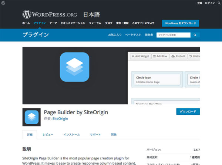
Task: Click the プラグイン page heading
Action: pyautogui.click(x=36, y=35)
